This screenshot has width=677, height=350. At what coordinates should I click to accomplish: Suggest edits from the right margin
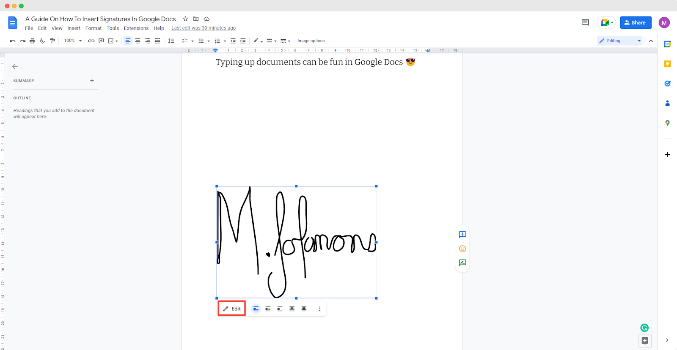(x=462, y=263)
